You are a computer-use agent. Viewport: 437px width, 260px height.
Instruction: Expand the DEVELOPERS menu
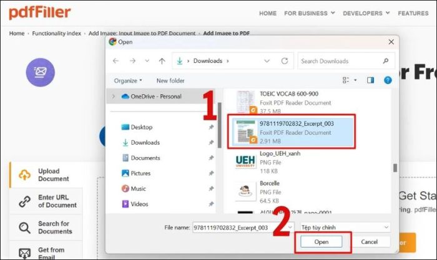click(x=366, y=13)
